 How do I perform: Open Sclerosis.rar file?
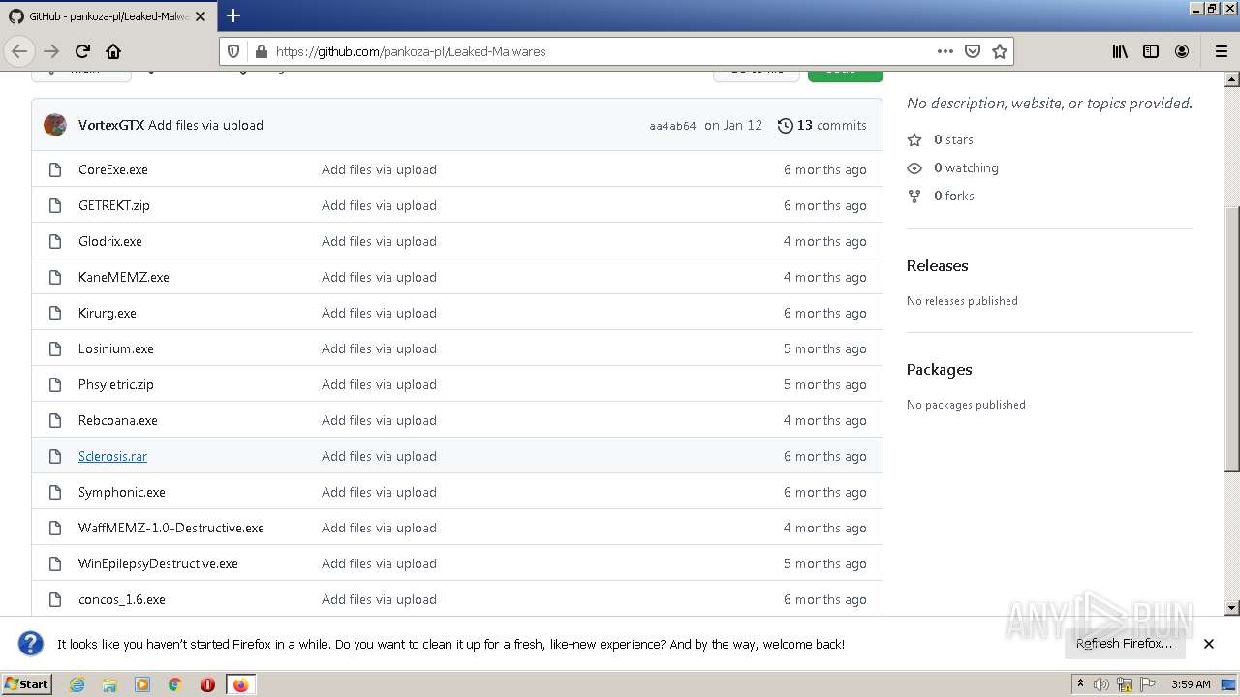[x=112, y=456]
